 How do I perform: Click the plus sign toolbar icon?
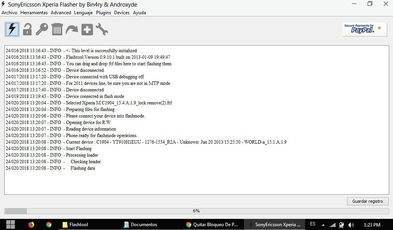pos(87,29)
